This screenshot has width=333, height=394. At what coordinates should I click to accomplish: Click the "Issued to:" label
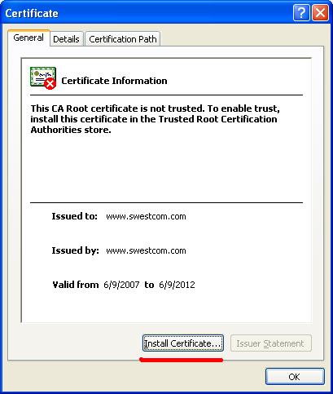tap(74, 216)
